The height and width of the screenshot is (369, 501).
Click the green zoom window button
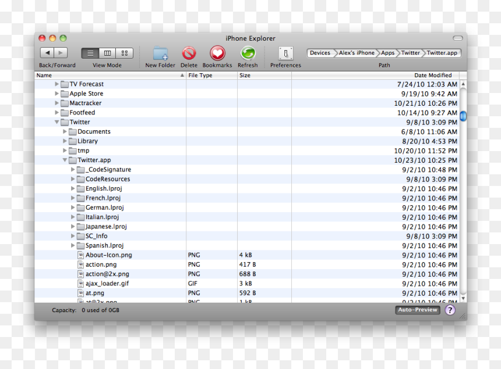coord(63,38)
